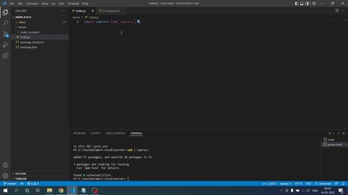
Task: Switch to the Problems panel tab
Action: pyautogui.click(x=79, y=133)
